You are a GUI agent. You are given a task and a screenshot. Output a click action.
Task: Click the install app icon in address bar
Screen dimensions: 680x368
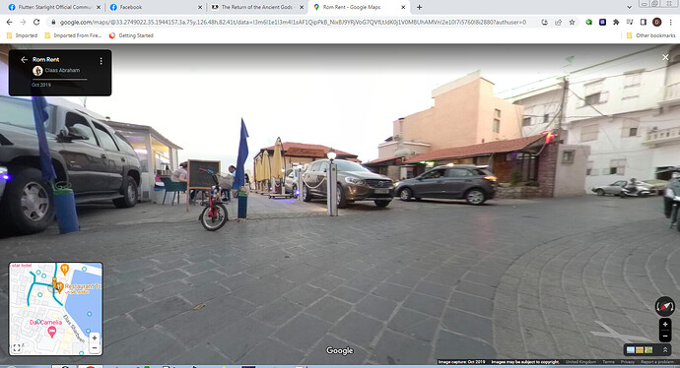click(x=545, y=22)
